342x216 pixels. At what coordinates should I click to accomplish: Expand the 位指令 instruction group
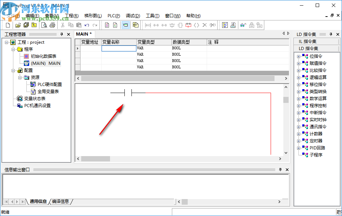click(298, 56)
